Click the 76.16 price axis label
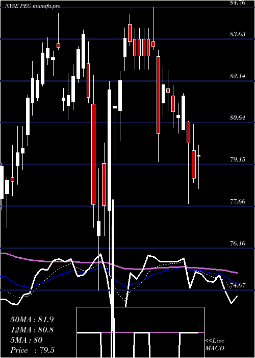 click(x=238, y=243)
